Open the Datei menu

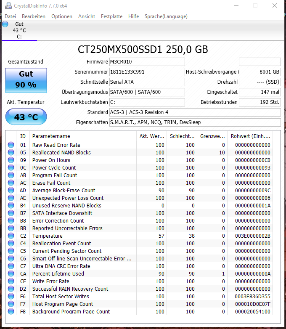[10, 16]
